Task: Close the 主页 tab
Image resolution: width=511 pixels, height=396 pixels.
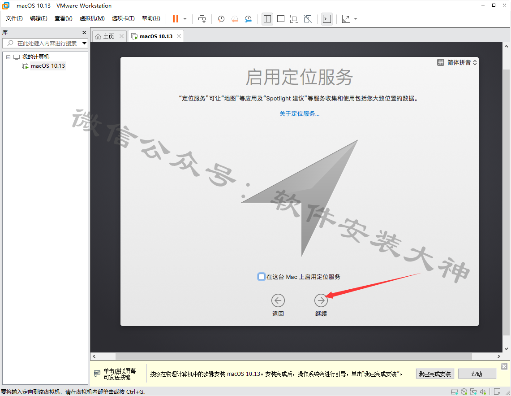Action: pyautogui.click(x=121, y=36)
